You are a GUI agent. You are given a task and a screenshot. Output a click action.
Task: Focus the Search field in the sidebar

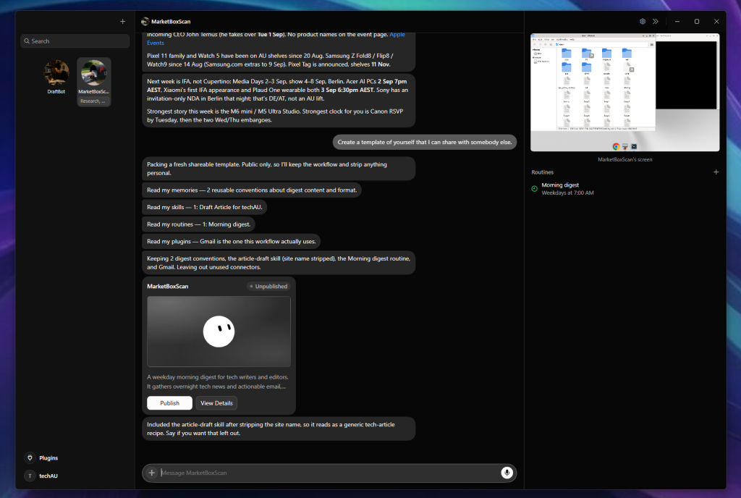pos(75,41)
